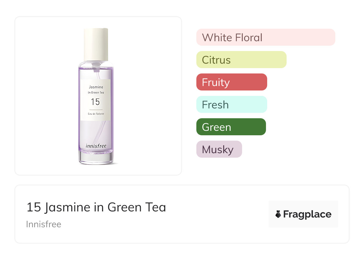The width and height of the screenshot is (364, 258).
Task: Click the Jasmine text on bottle label
Action: tap(96, 87)
